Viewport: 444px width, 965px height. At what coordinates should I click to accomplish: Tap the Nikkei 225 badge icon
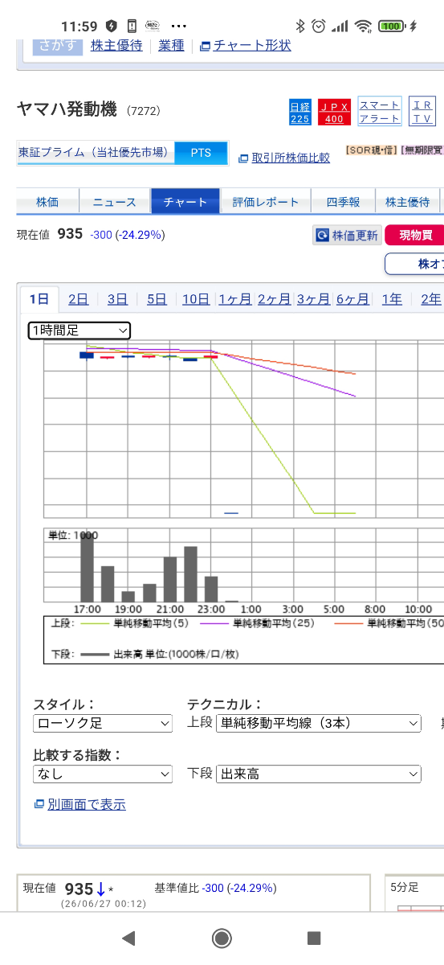coord(299,112)
